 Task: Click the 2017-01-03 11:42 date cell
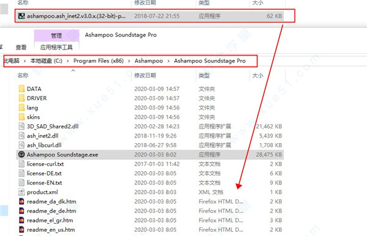tap(157, 164)
